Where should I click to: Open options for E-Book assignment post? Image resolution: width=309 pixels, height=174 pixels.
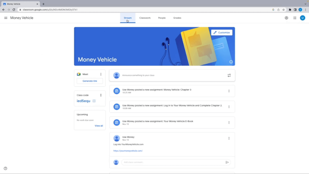coord(229,123)
